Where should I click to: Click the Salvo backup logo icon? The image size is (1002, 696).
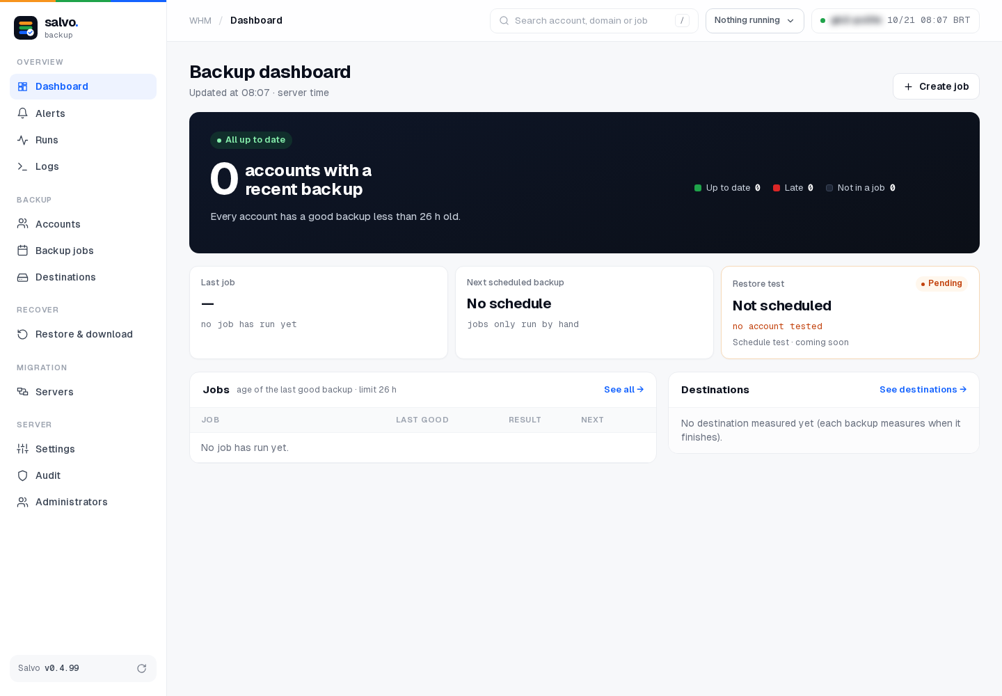tap(26, 28)
